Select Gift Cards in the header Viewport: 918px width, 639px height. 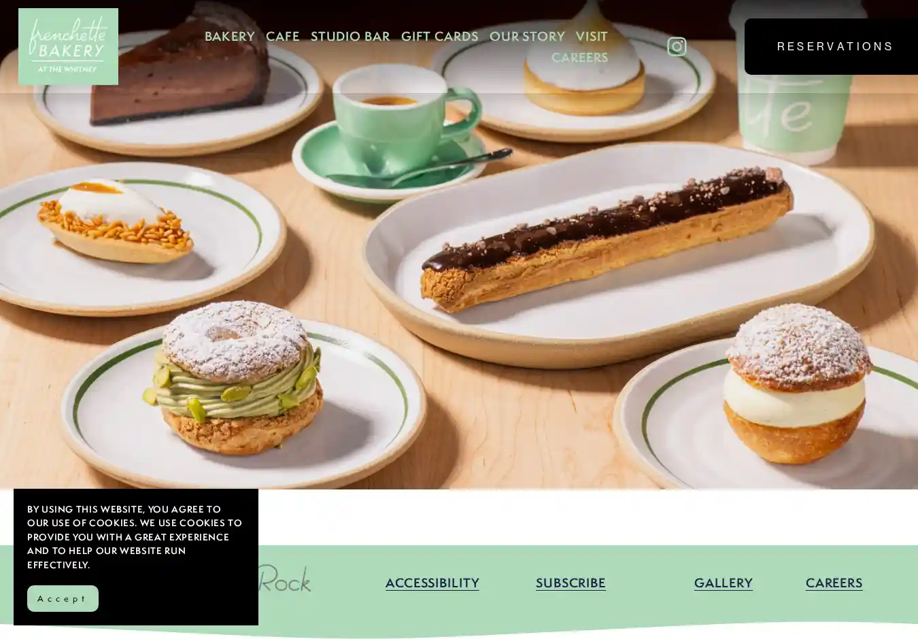coord(439,36)
